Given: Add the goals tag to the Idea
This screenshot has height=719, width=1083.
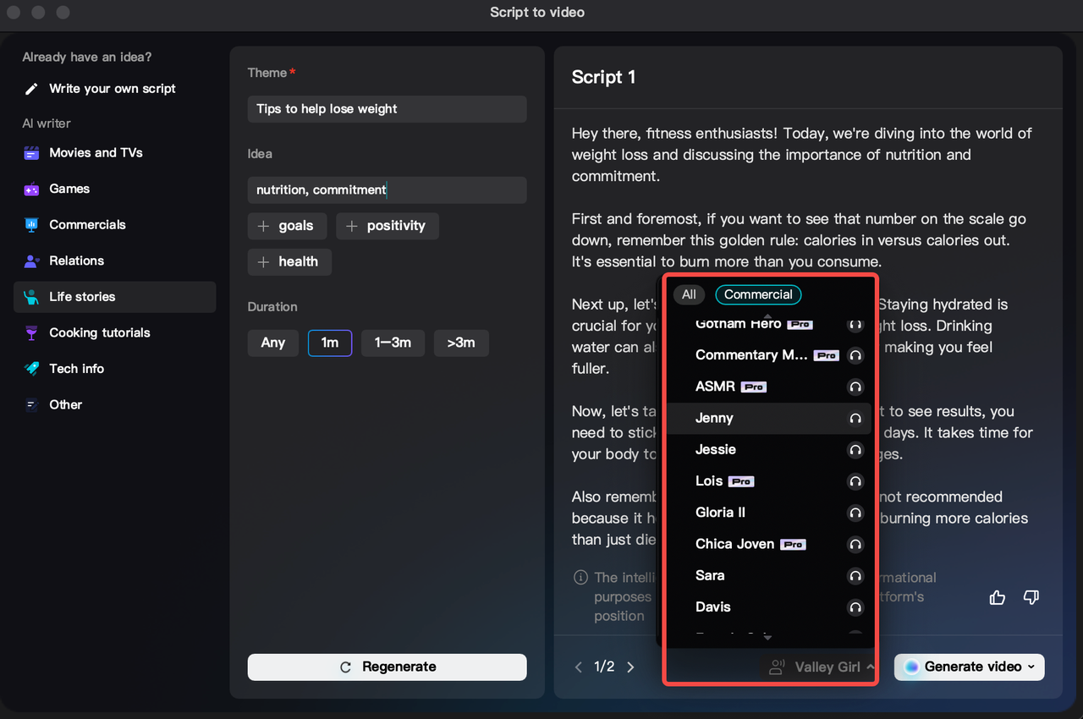Looking at the screenshot, I should (287, 226).
